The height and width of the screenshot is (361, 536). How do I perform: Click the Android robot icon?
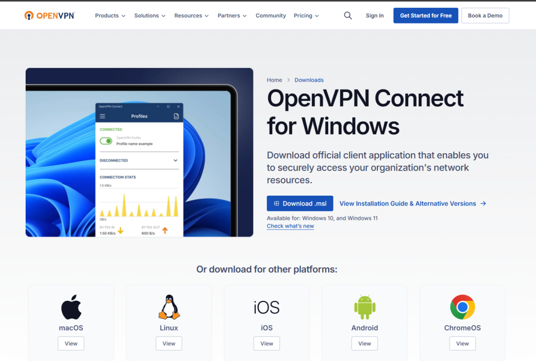(x=365, y=307)
